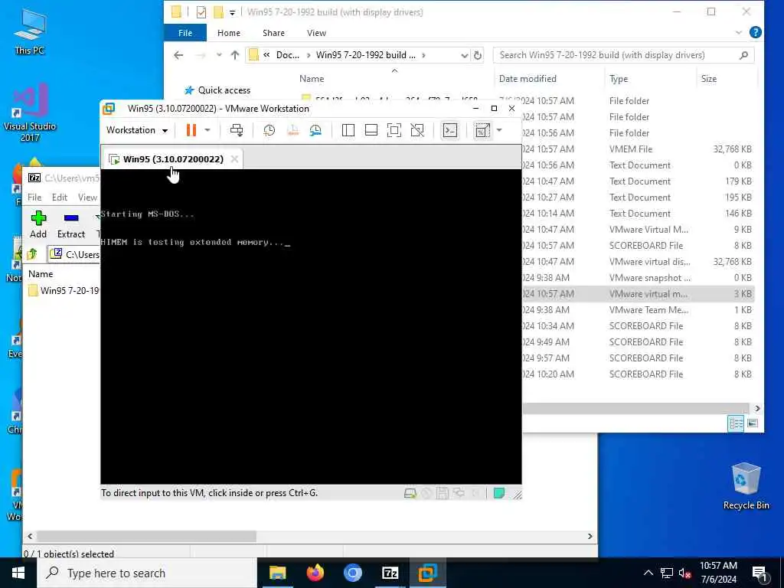Select Quick access in Explorer navigation pane
Screen dimensions: 784x588
pyautogui.click(x=224, y=90)
